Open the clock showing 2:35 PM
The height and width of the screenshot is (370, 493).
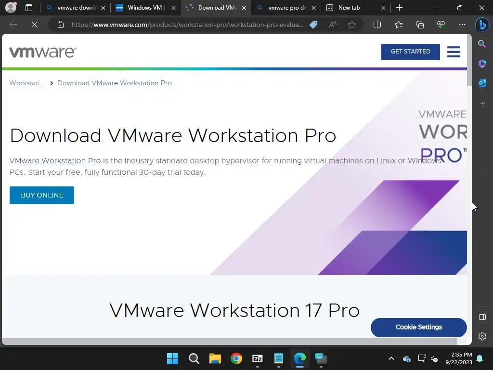459,358
